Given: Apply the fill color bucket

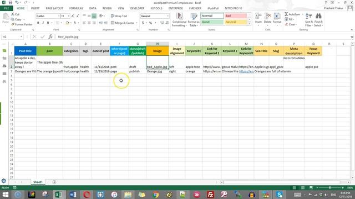Looking at the screenshot, I should pos(67,23).
